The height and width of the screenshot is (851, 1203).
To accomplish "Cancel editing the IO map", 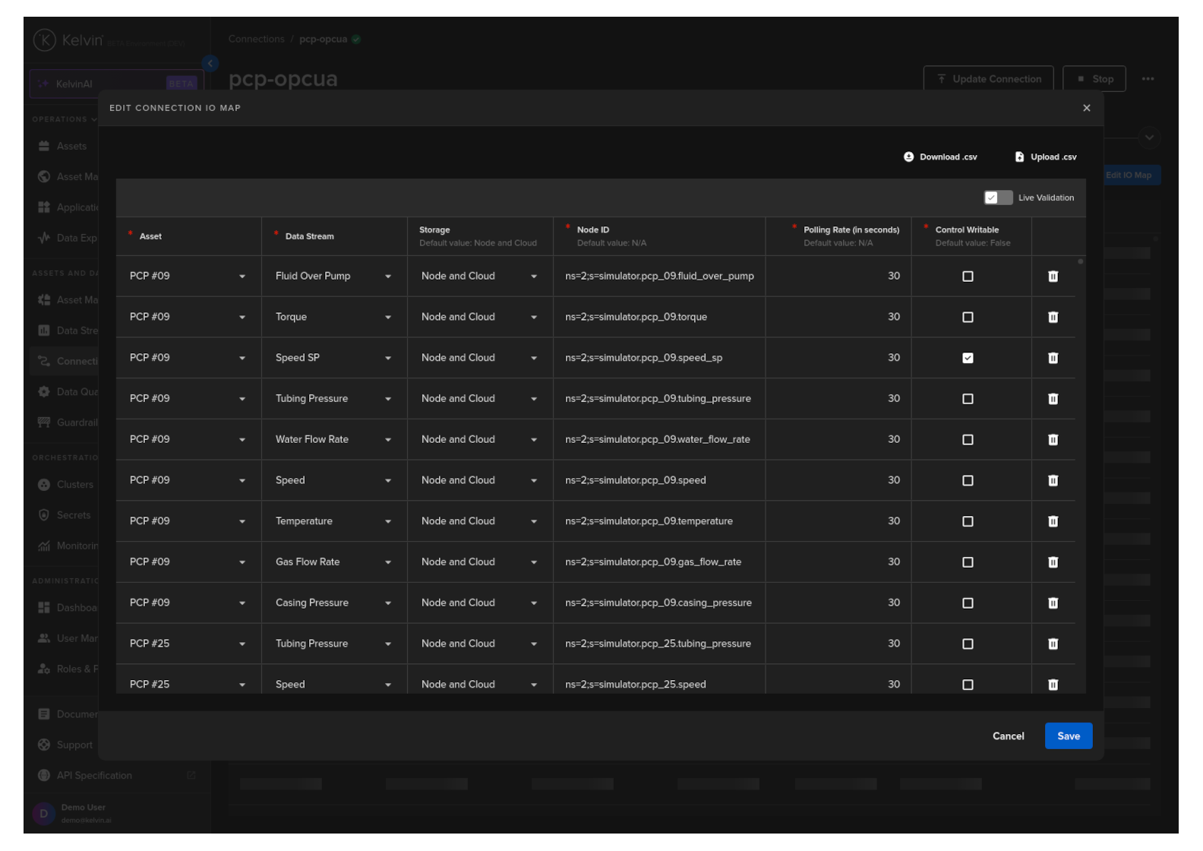I will tap(1008, 736).
